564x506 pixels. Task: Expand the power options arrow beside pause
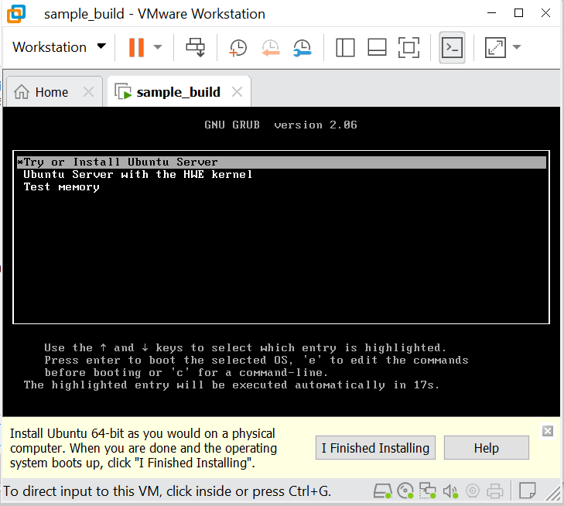click(x=158, y=47)
